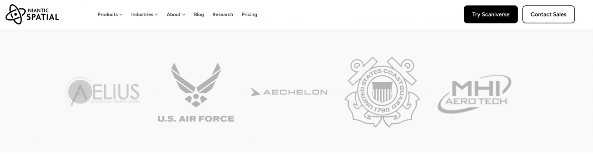Select the MHI Aerotech logo
Viewport: 593px width, 154px height.
click(x=474, y=94)
